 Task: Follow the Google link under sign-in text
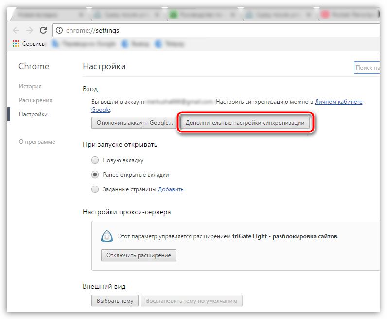click(x=101, y=110)
